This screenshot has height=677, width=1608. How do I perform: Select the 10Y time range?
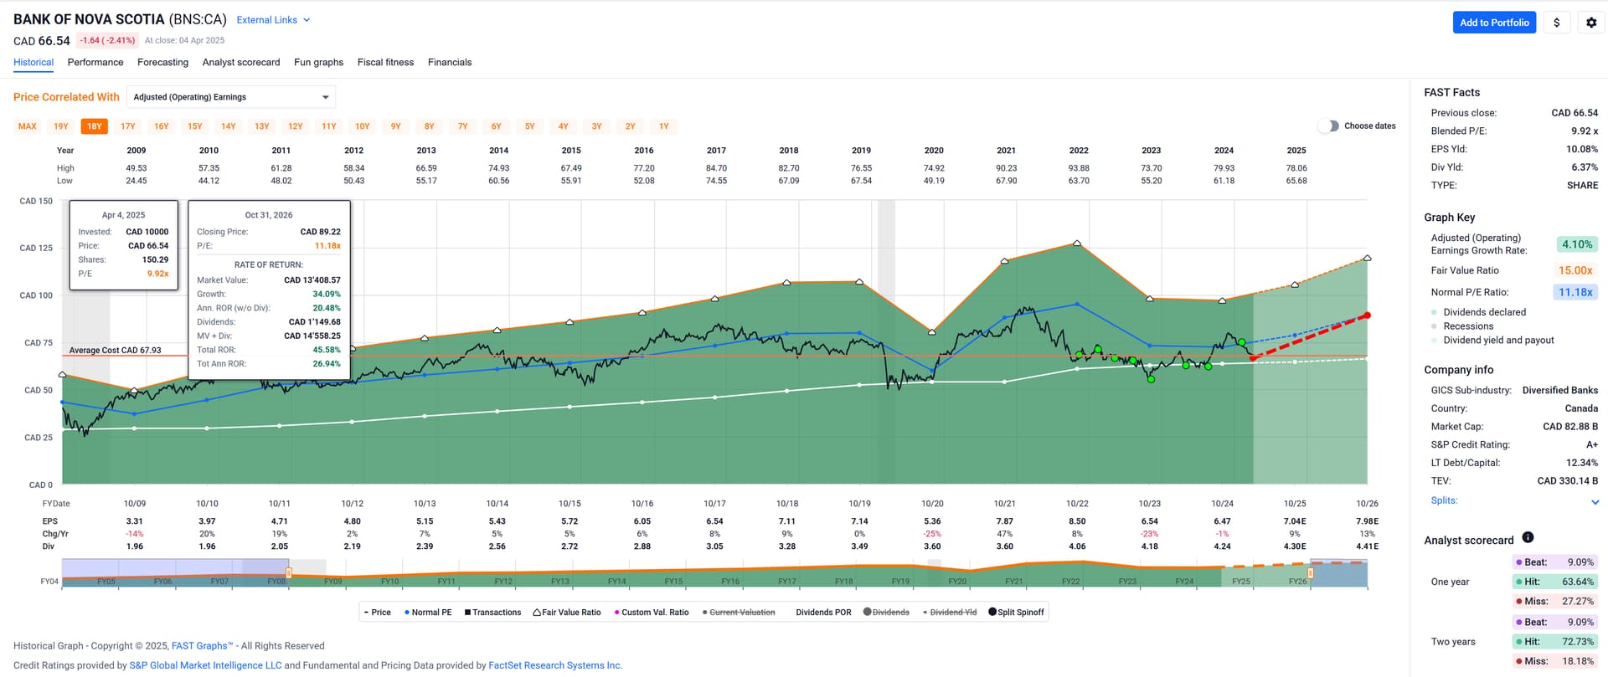tap(363, 126)
